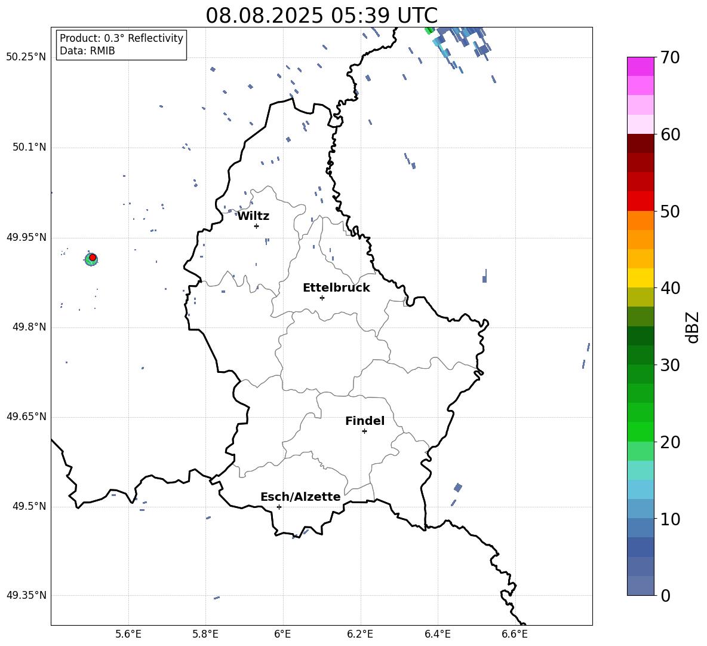The width and height of the screenshot is (707, 646).
Task: Click the bright green 20 dBZ colorbar band
Action: click(x=641, y=431)
